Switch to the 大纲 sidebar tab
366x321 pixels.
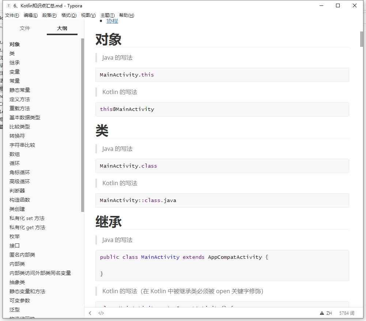[62, 28]
